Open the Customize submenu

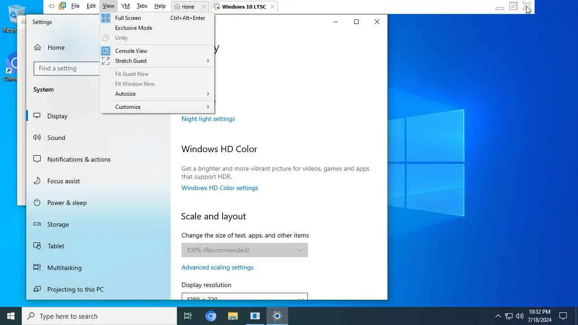pyautogui.click(x=157, y=107)
